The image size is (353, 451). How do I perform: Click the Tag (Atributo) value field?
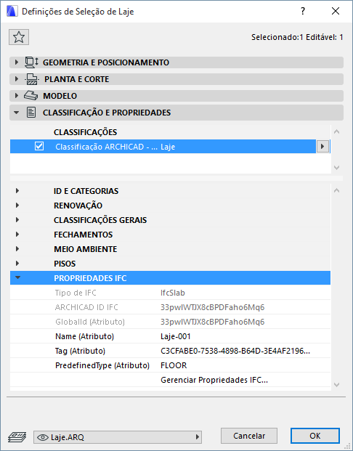pyautogui.click(x=235, y=351)
